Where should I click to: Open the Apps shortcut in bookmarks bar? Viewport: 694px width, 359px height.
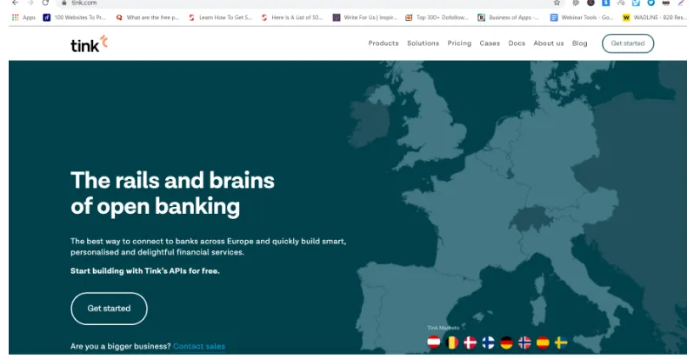[x=23, y=17]
